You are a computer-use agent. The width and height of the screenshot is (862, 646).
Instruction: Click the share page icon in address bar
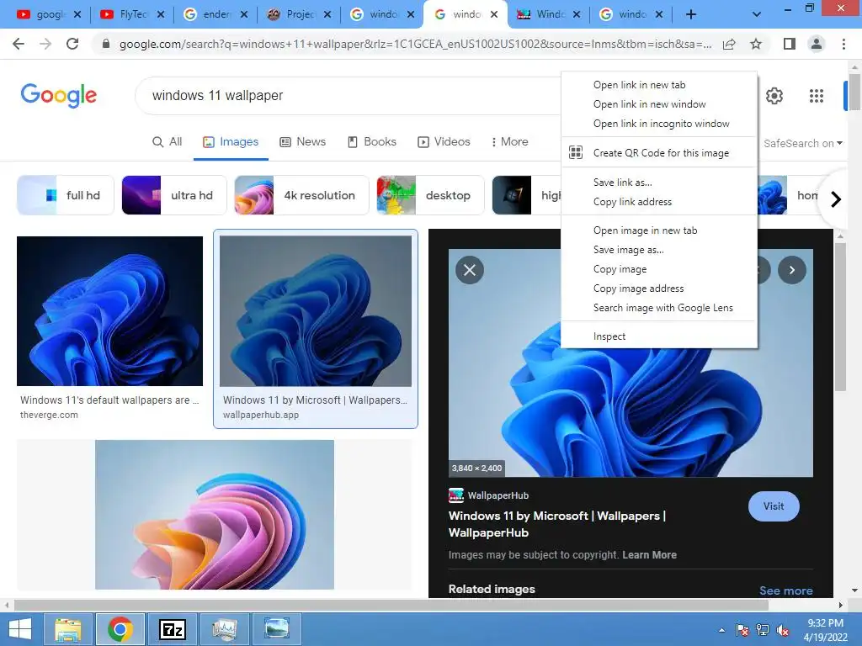[729, 44]
